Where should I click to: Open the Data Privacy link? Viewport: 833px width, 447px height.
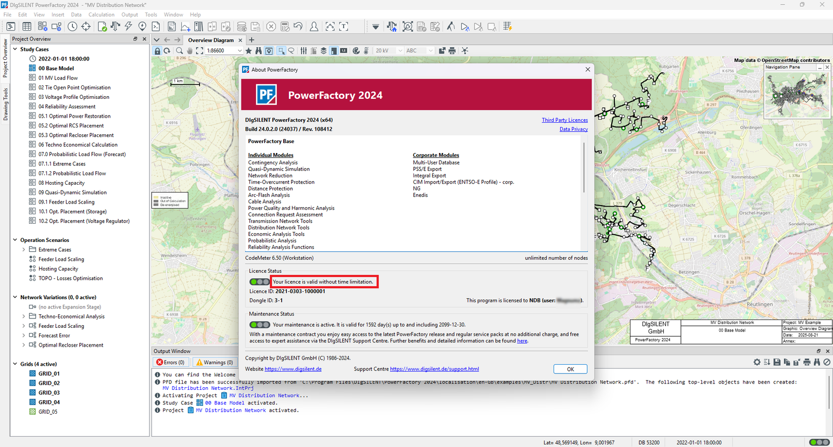pos(573,129)
